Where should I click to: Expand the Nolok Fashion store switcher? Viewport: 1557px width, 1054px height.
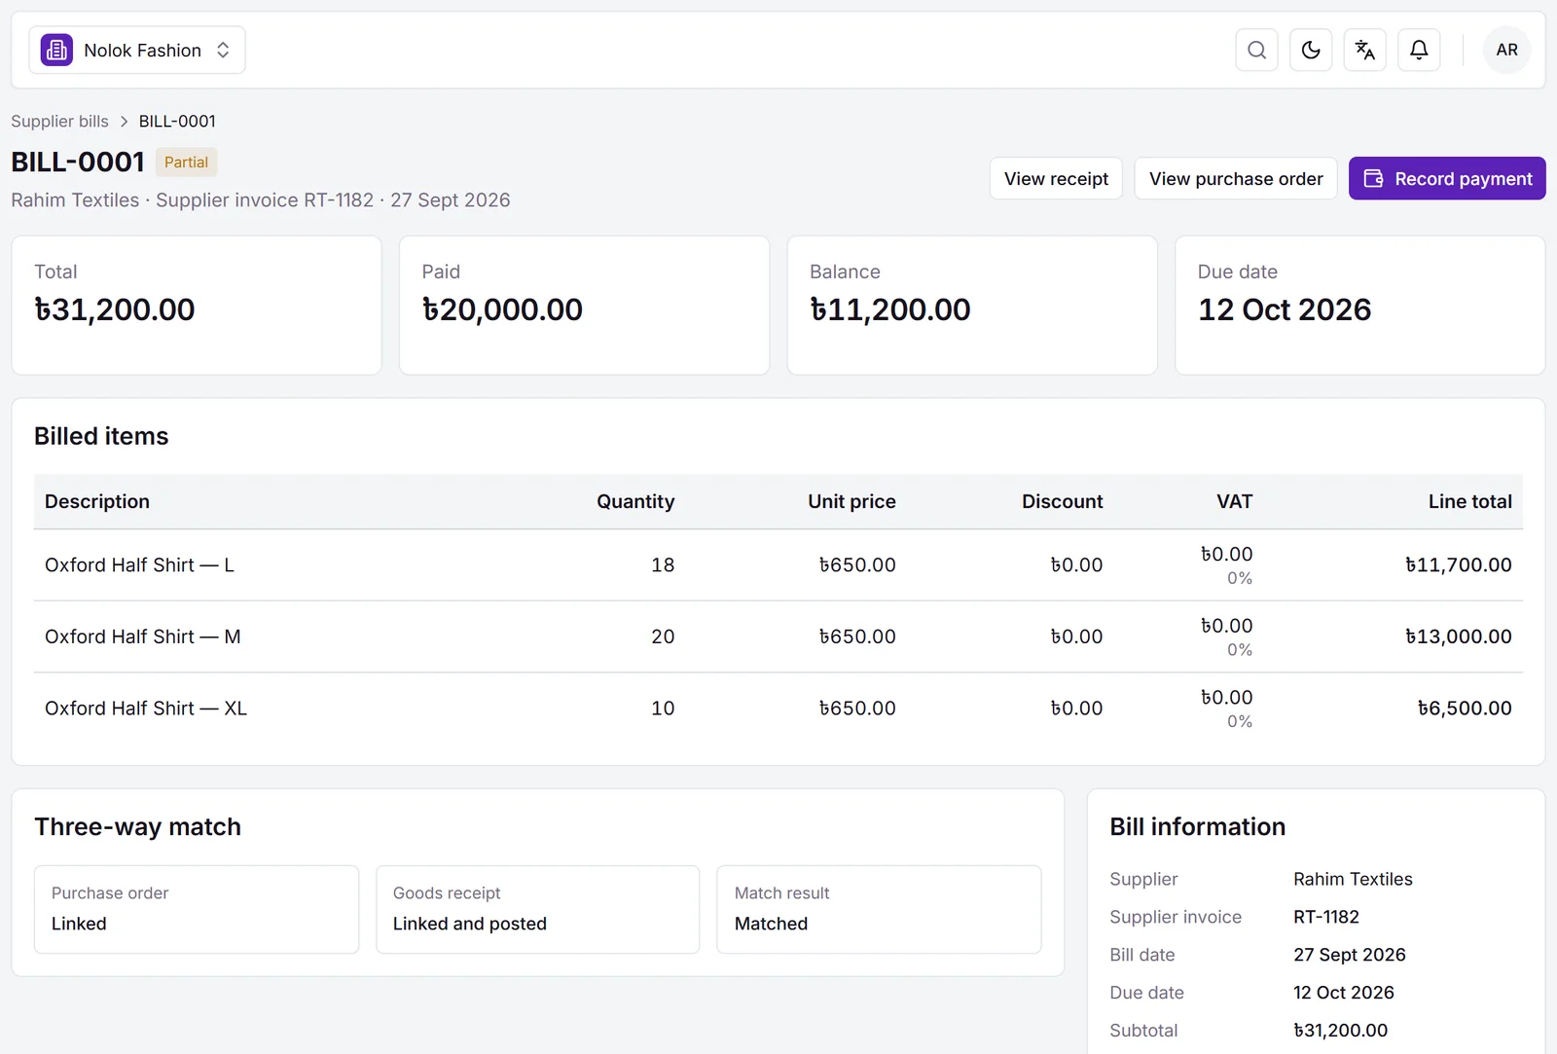[137, 50]
